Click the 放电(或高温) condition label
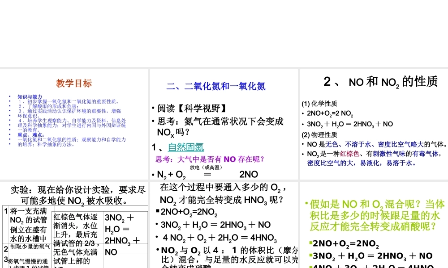The height and width of the screenshot is (268, 448). click(206, 167)
